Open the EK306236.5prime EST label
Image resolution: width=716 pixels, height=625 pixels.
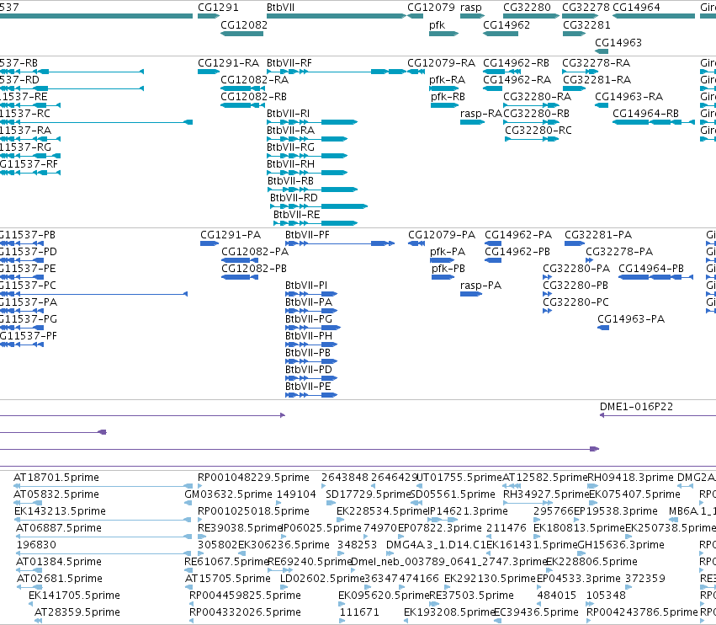tap(284, 545)
